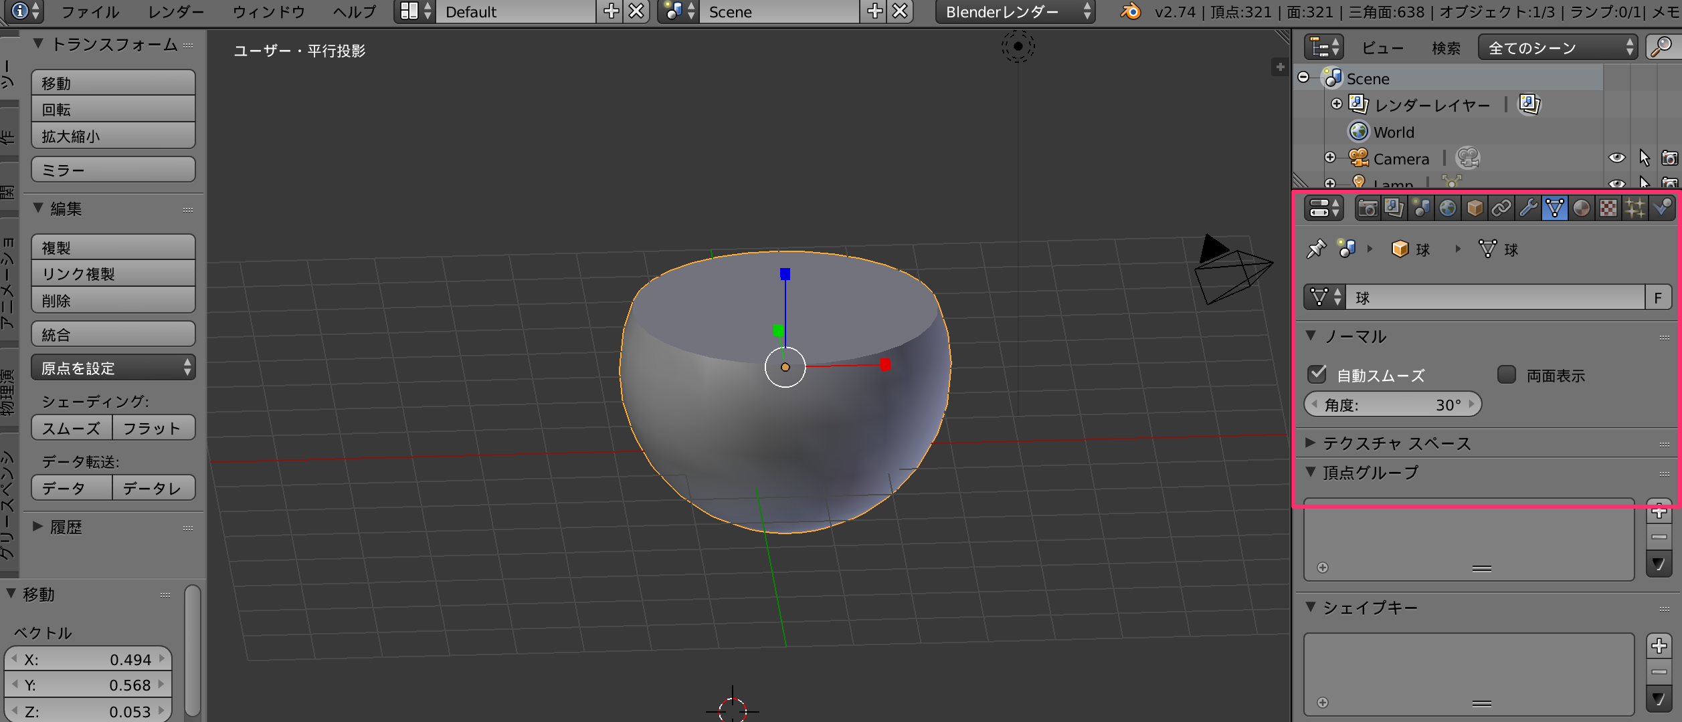The height and width of the screenshot is (722, 1682).
Task: Open the ヘルプ menu
Action: 355,11
